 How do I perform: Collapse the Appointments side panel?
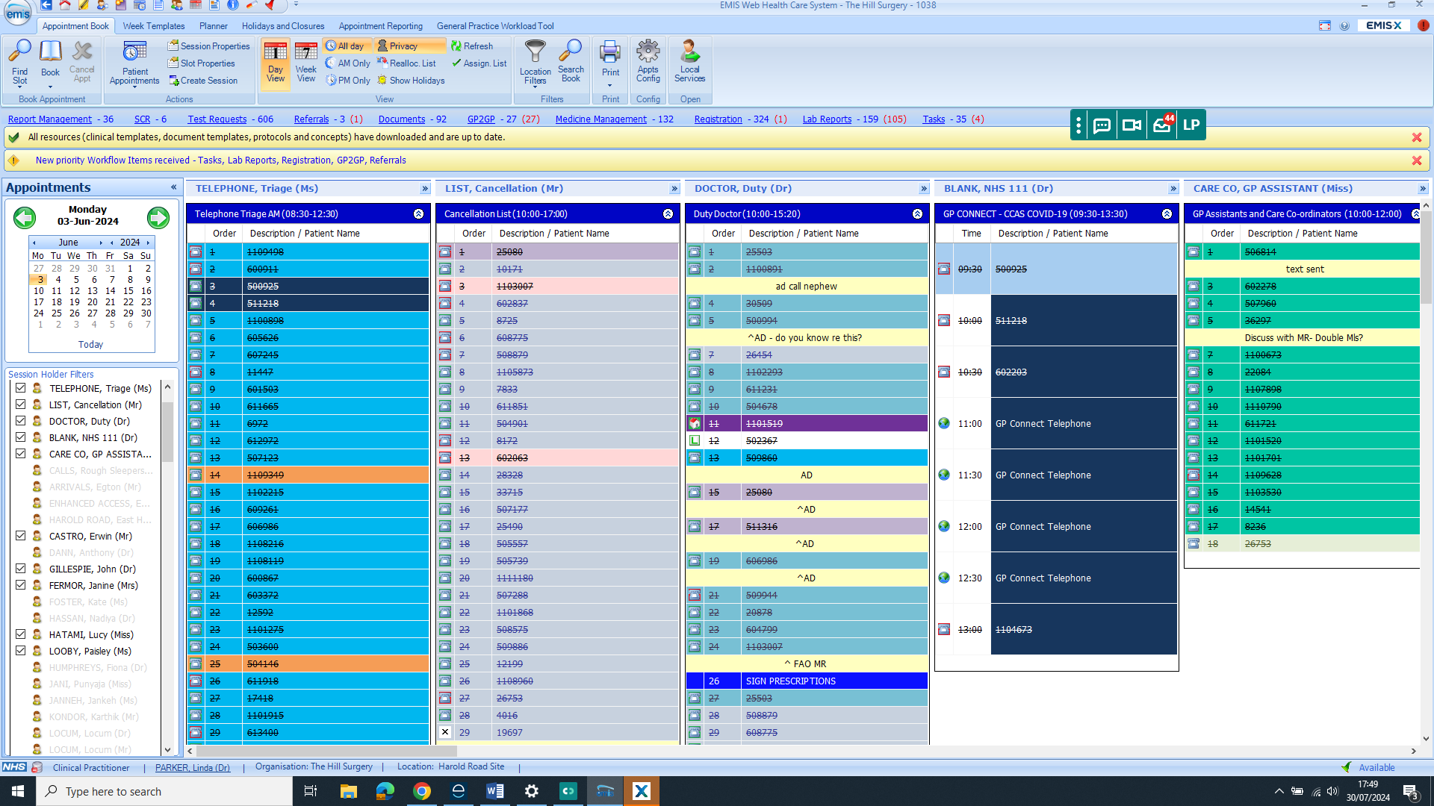[x=173, y=187]
